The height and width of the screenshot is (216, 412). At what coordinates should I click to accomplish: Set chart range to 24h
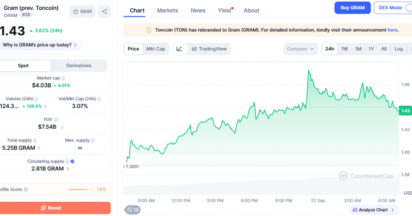(x=330, y=49)
